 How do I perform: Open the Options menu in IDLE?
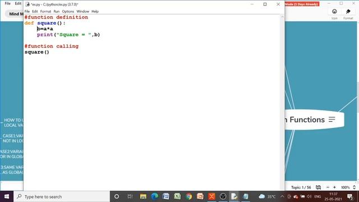(x=68, y=11)
